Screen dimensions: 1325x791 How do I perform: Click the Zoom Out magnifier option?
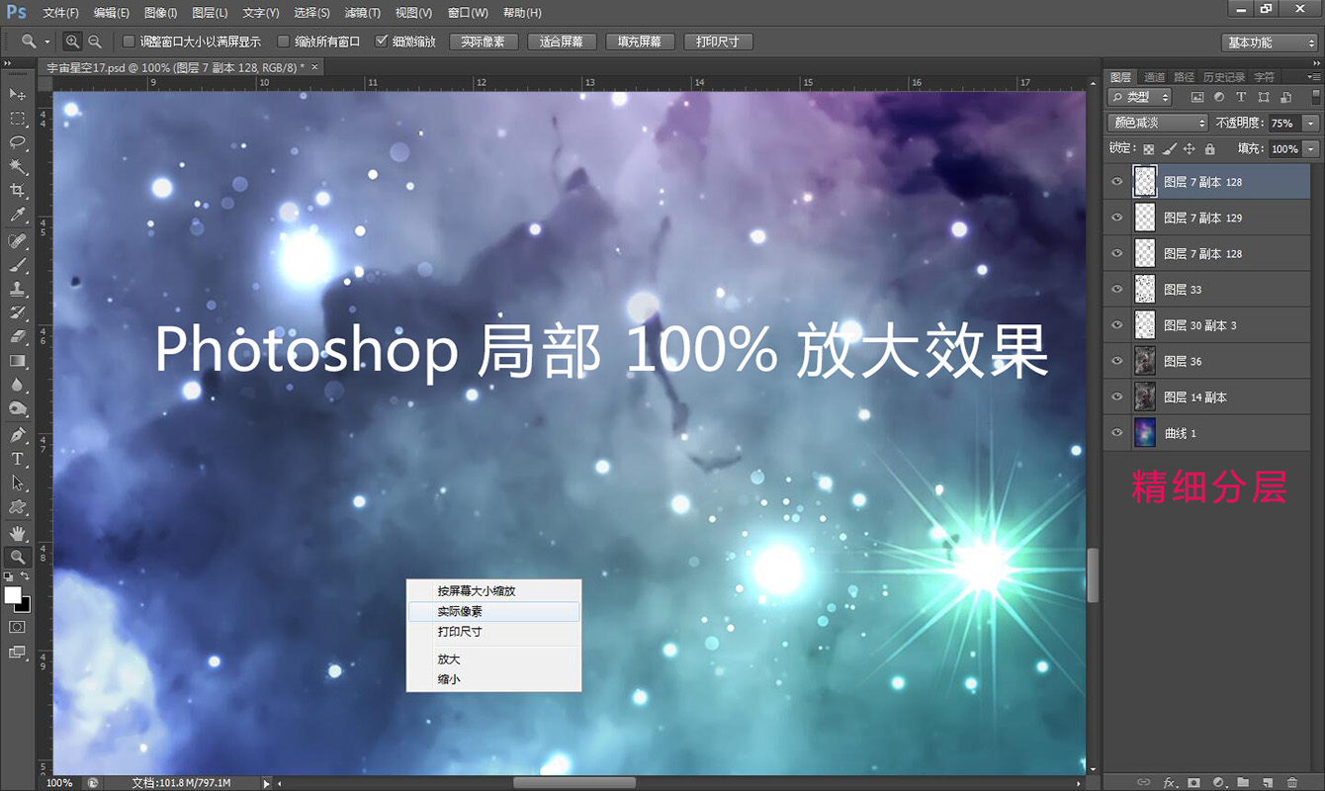95,42
